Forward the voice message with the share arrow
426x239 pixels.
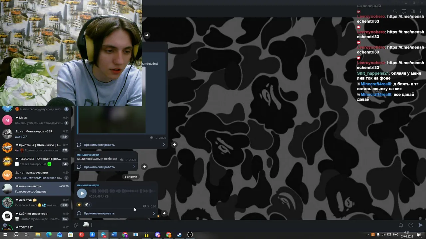[164, 213]
